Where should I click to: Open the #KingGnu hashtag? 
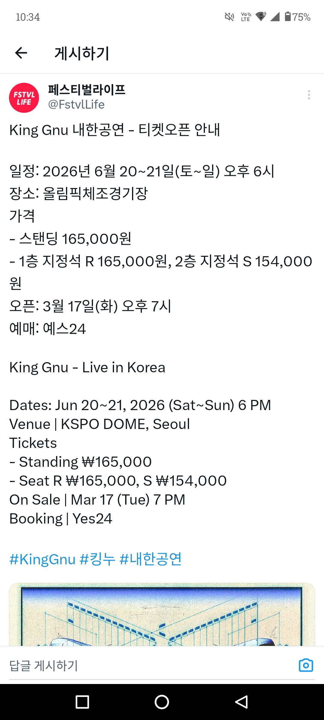[42, 559]
